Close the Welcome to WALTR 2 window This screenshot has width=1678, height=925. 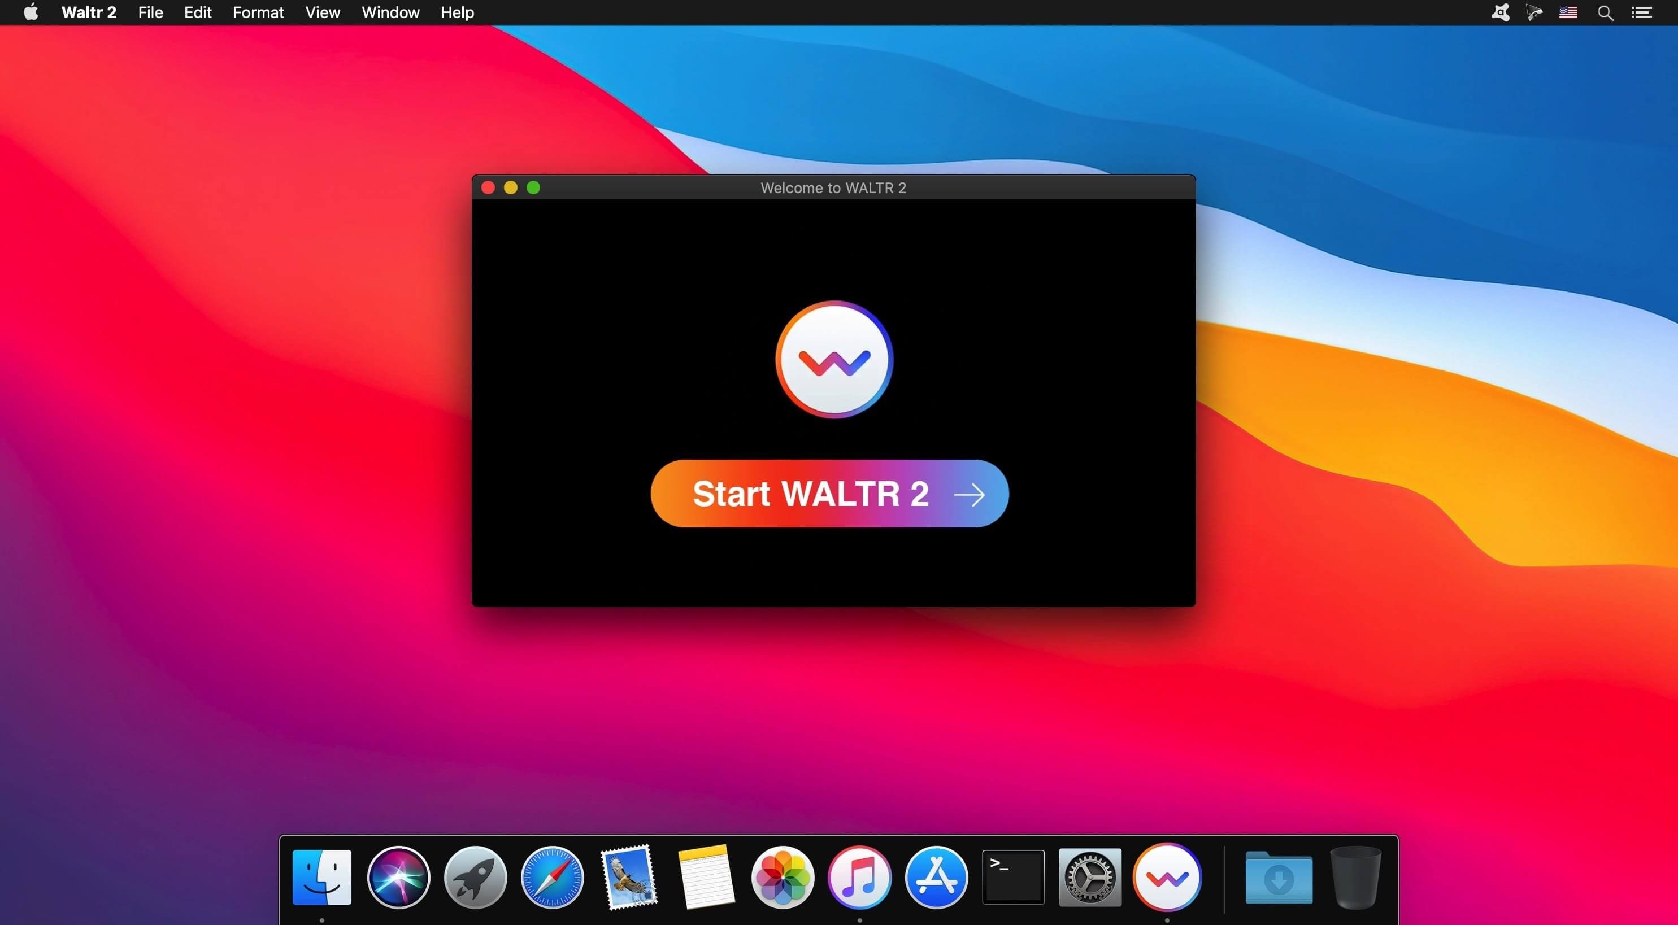[488, 187]
